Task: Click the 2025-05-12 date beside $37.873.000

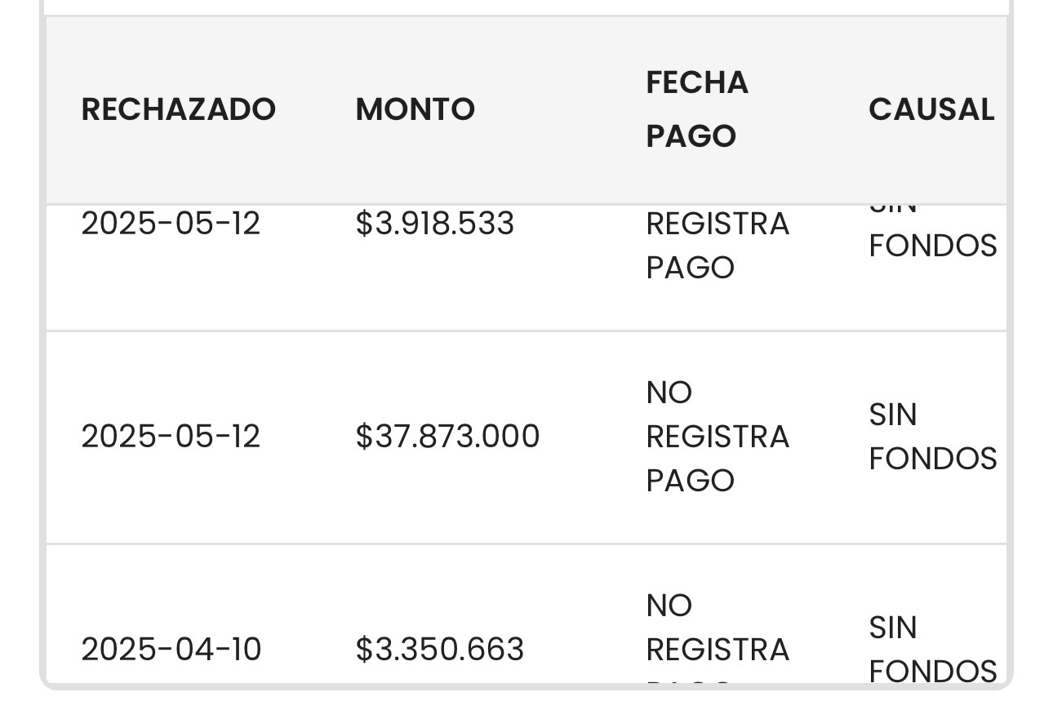Action: pos(171,437)
